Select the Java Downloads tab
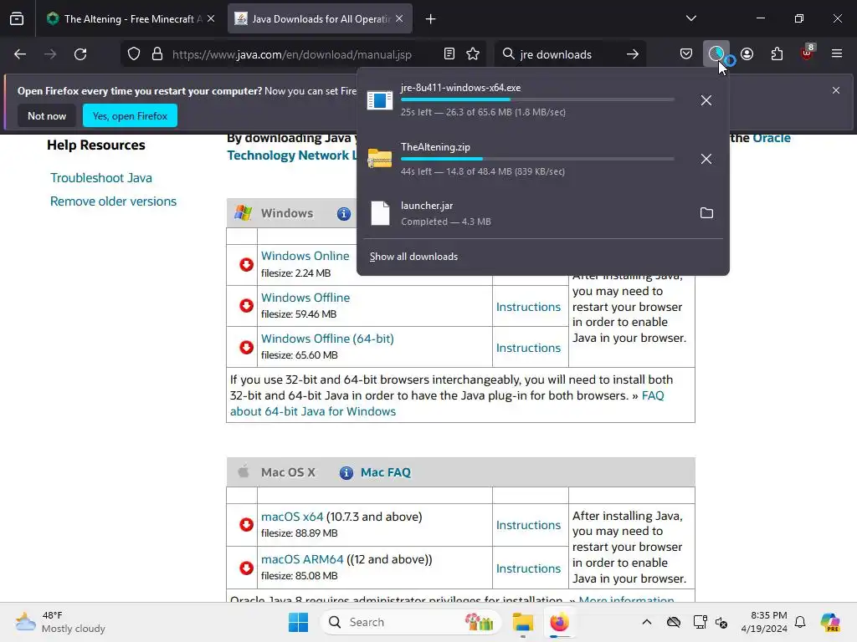Image resolution: width=857 pixels, height=642 pixels. coord(320,19)
